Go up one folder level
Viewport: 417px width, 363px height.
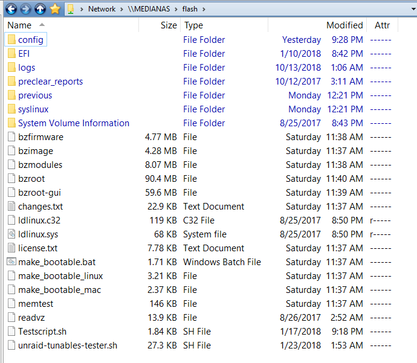[x=40, y=9]
